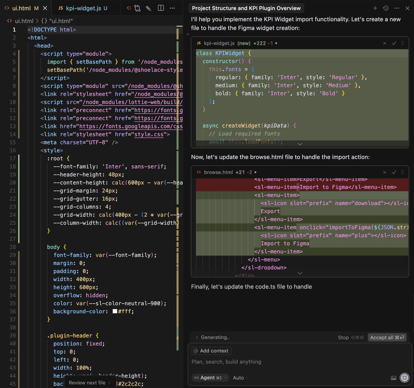Click the "style.css" link on line 14

[149, 134]
